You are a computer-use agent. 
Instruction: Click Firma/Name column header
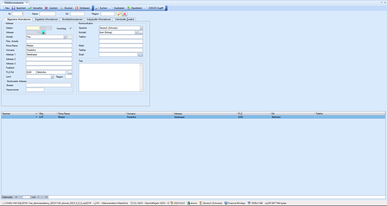tap(91, 114)
